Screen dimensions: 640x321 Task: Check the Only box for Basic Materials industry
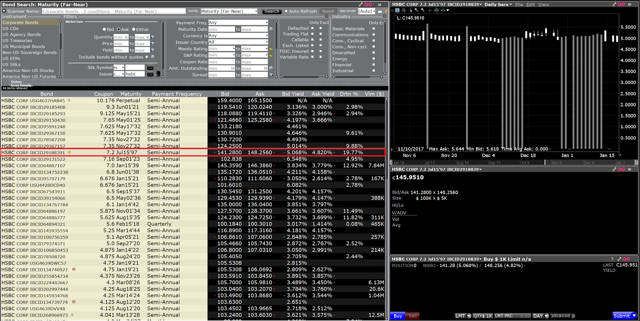374,28
